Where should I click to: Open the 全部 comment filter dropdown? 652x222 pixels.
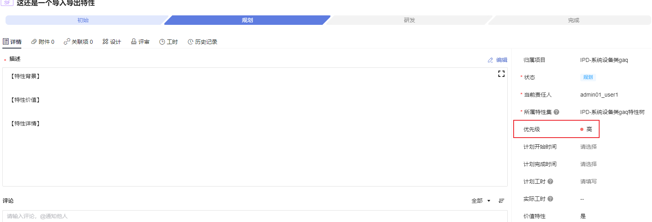pos(481,201)
